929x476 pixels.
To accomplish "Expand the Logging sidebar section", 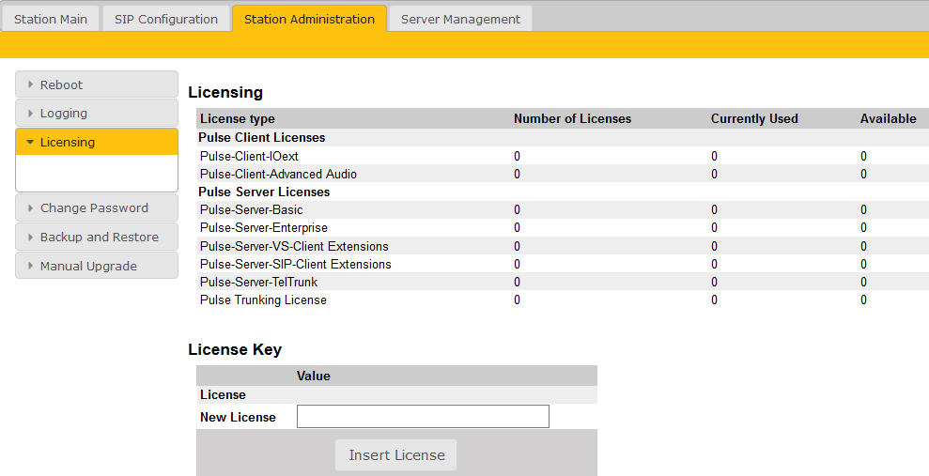I will click(97, 114).
